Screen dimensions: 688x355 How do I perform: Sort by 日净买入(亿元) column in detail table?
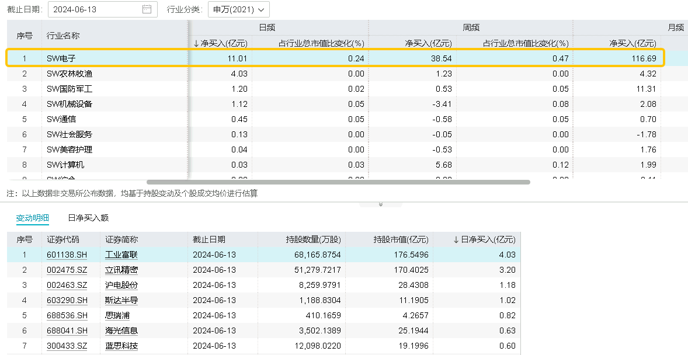484,239
